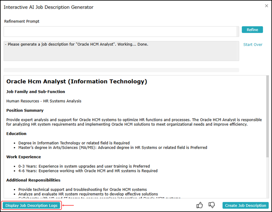Click the Refinement Prompt label
The height and width of the screenshot is (212, 272).
(x=22, y=21)
